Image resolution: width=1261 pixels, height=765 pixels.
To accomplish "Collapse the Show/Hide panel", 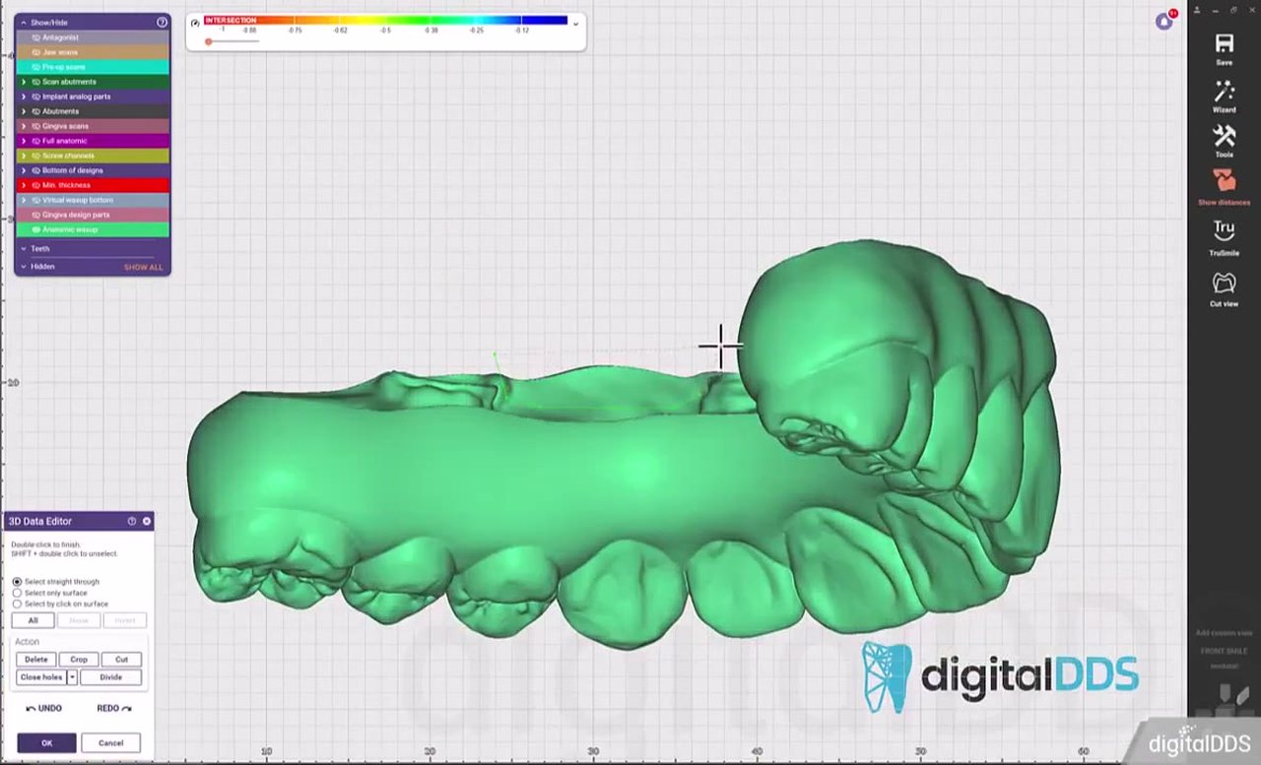I will [x=24, y=22].
